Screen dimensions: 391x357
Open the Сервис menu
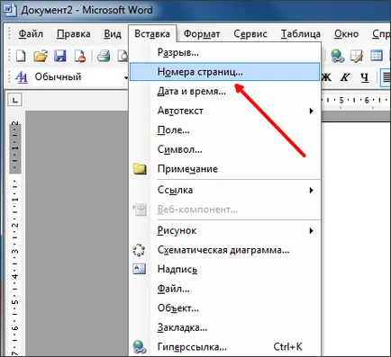coord(250,34)
